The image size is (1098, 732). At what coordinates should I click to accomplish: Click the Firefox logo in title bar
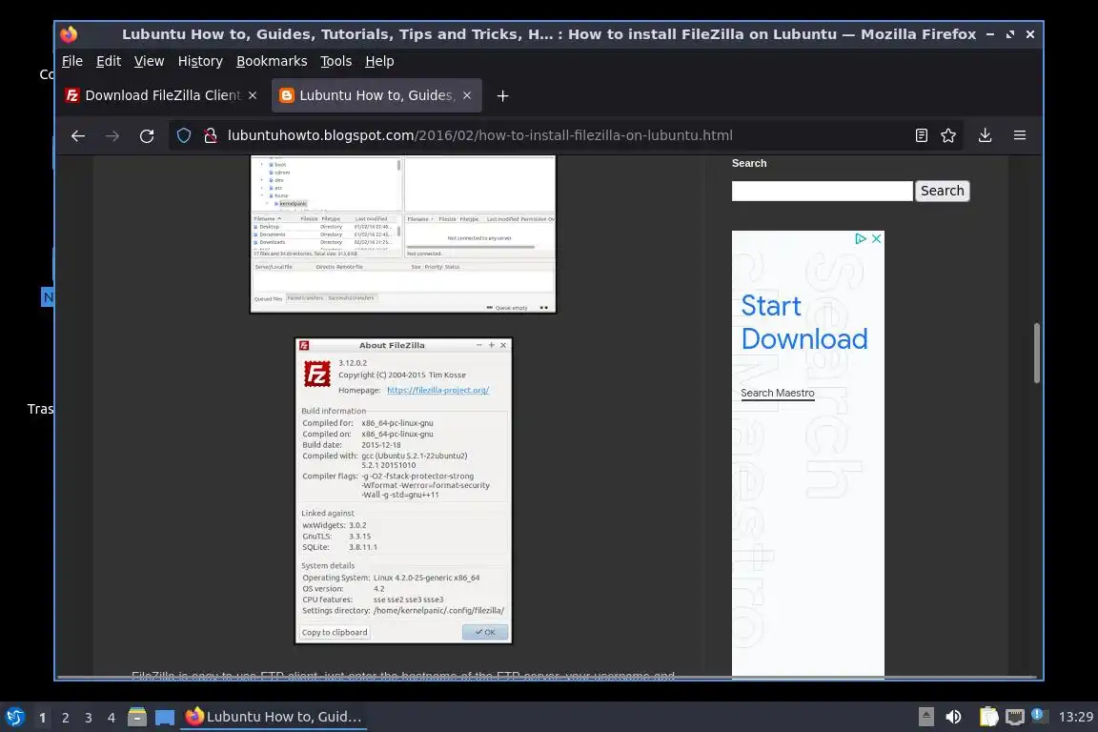coord(69,34)
